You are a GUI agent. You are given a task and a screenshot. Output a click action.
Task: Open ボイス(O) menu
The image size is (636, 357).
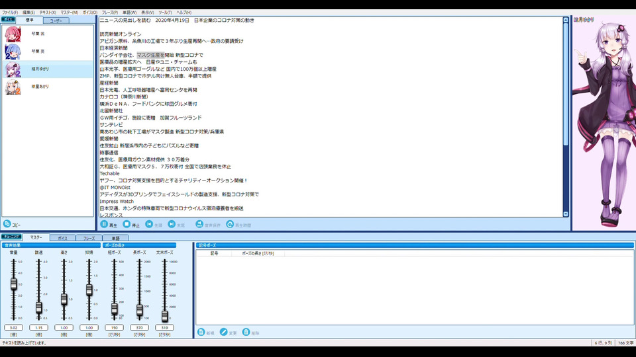[89, 13]
